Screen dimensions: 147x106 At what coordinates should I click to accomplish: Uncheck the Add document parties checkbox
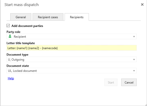(x=8, y=26)
